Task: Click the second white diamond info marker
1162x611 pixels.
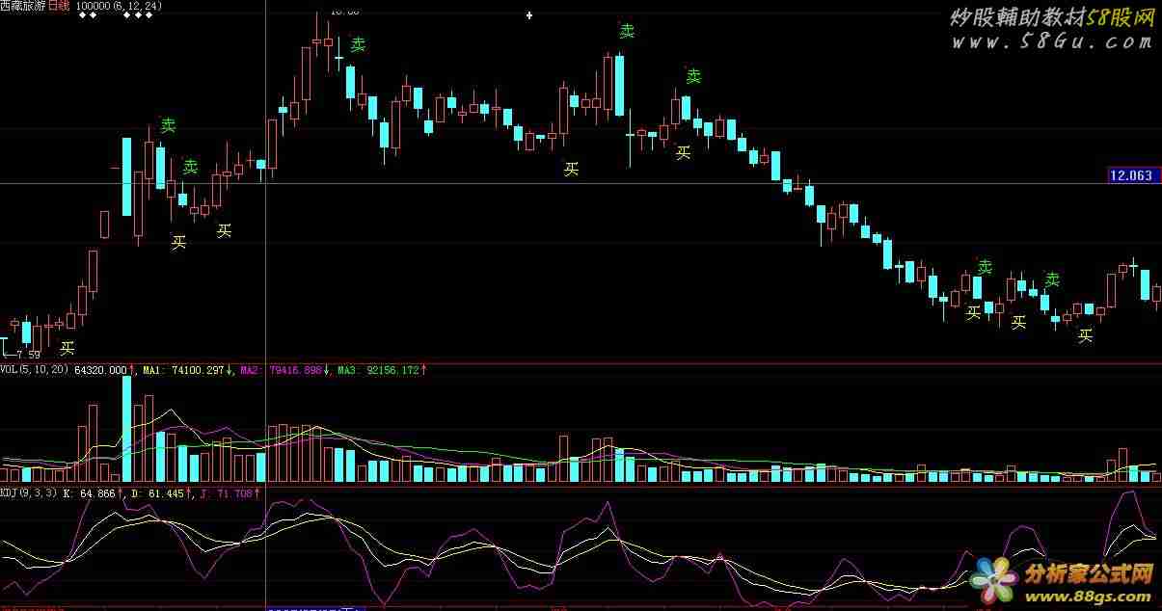Action: click(x=95, y=15)
